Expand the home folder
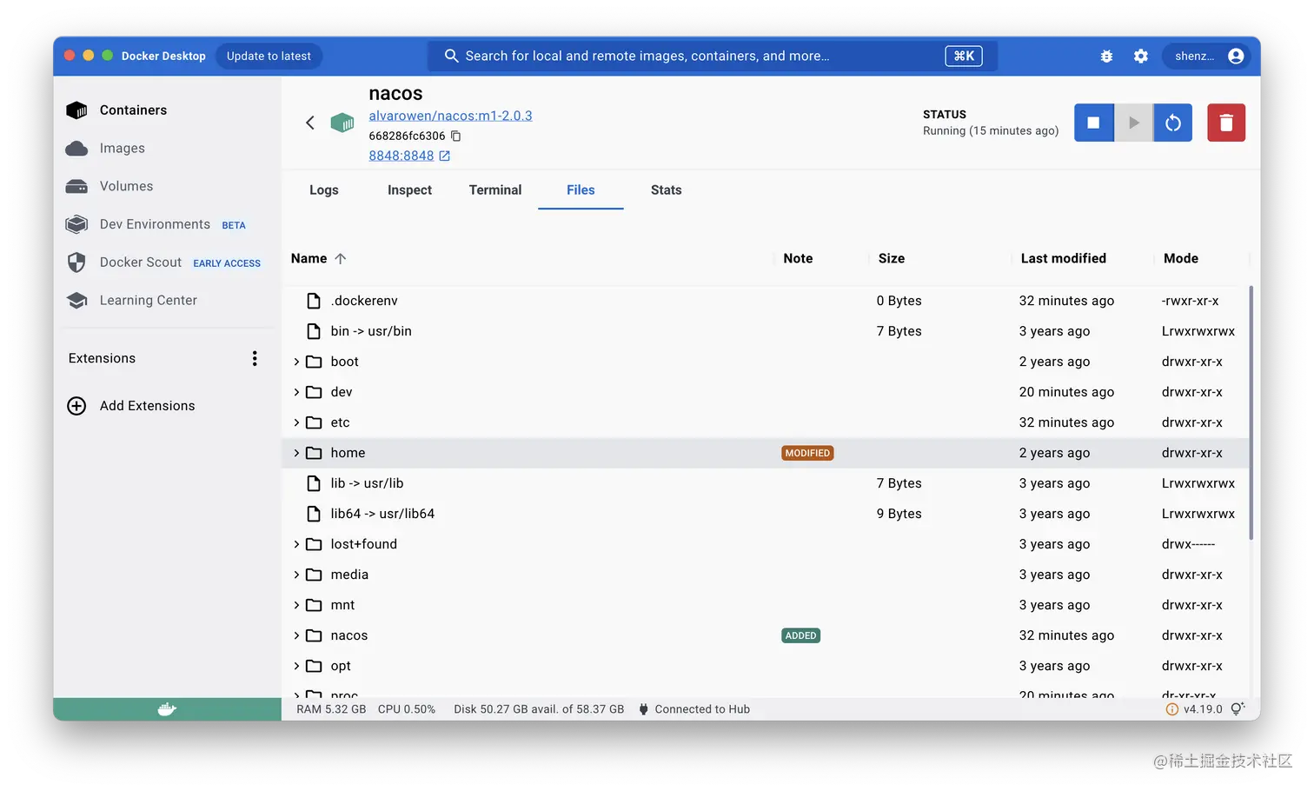1314x791 pixels. point(296,453)
